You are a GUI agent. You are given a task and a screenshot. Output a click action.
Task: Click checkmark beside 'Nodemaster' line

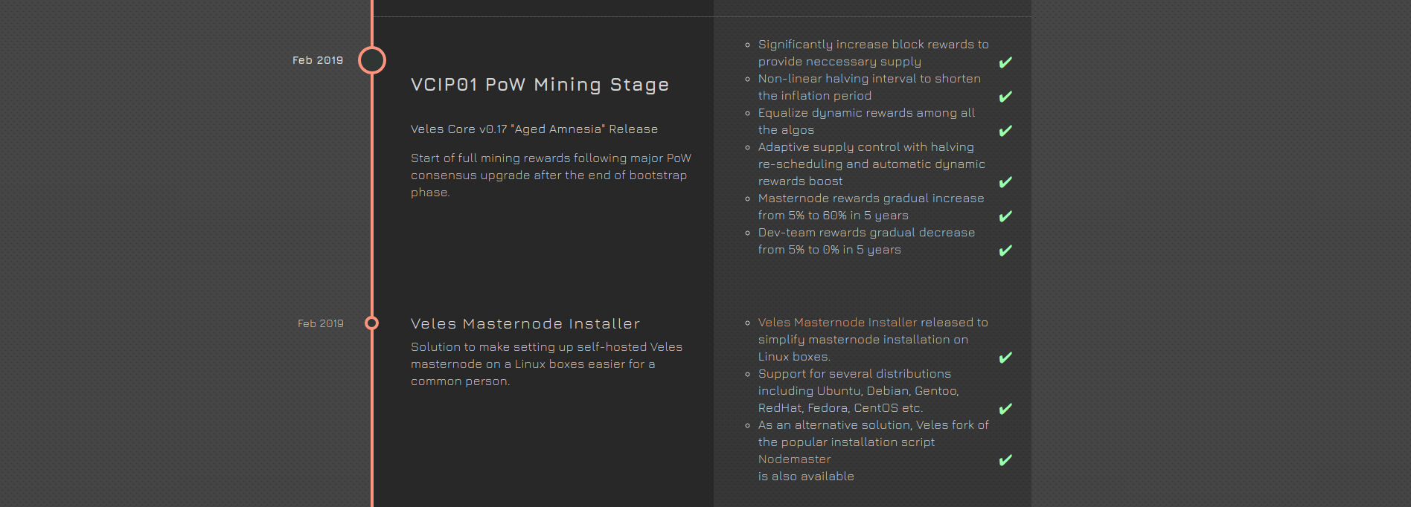click(1005, 460)
